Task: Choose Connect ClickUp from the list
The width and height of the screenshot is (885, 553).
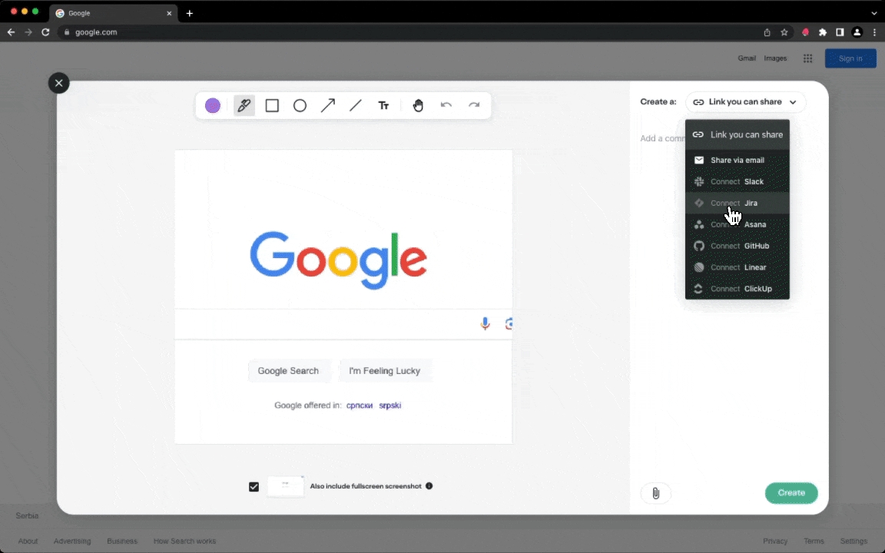Action: [x=737, y=290]
